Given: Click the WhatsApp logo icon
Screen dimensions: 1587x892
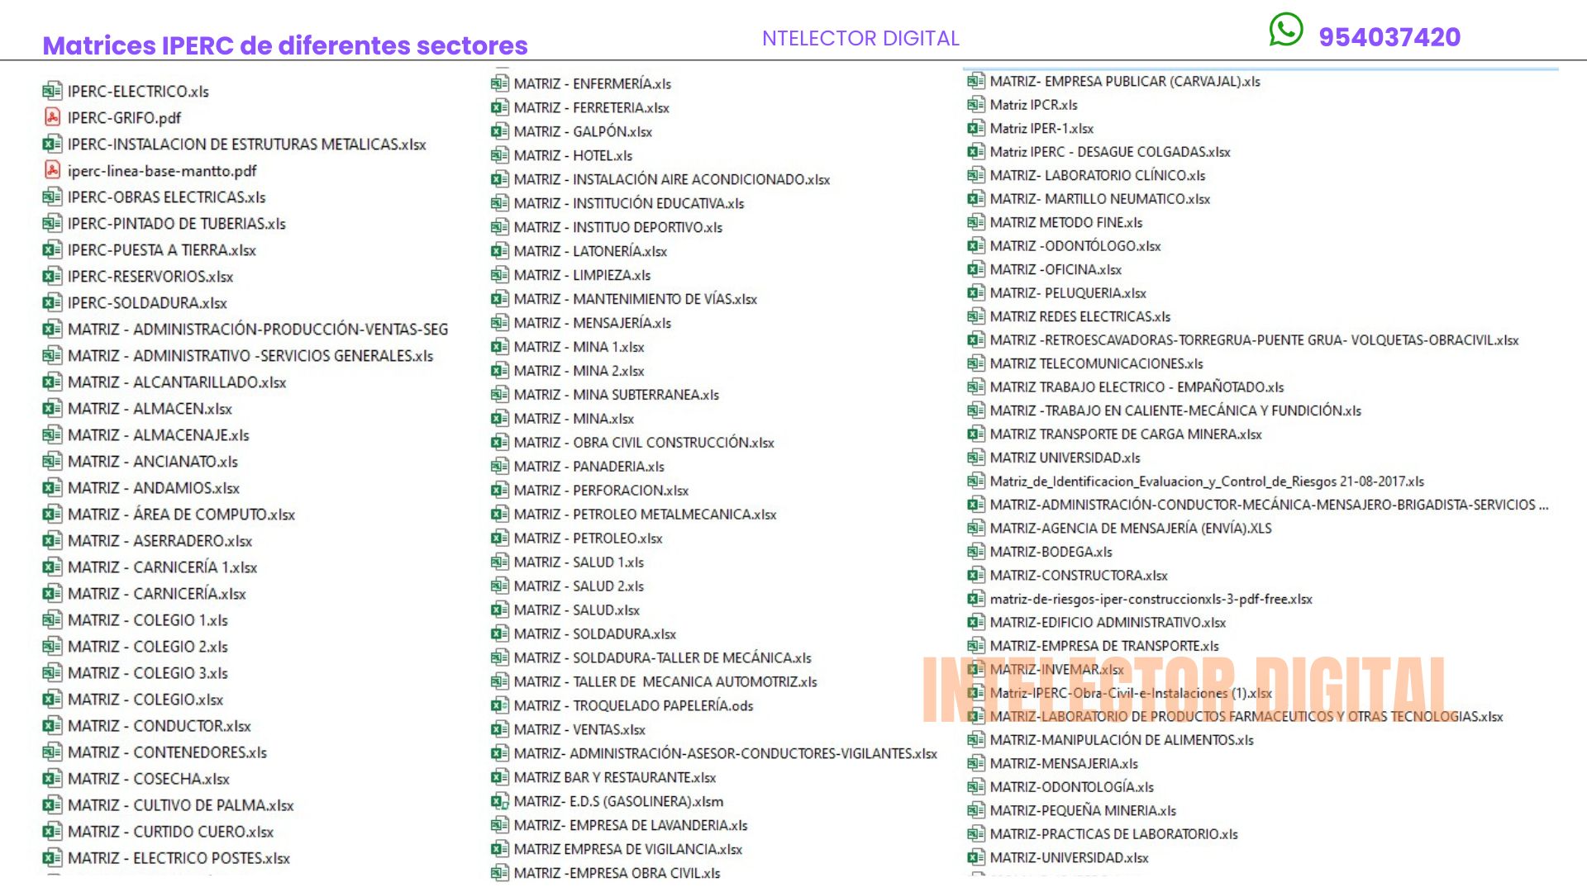Looking at the screenshot, I should pyautogui.click(x=1286, y=31).
